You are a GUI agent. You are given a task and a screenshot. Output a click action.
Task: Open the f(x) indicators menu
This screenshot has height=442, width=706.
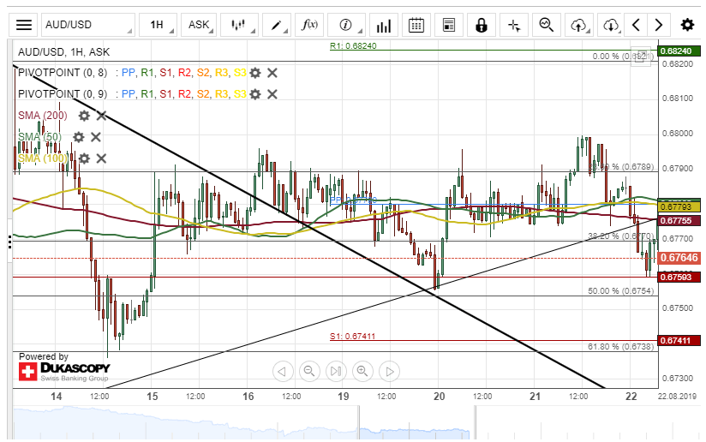(310, 25)
